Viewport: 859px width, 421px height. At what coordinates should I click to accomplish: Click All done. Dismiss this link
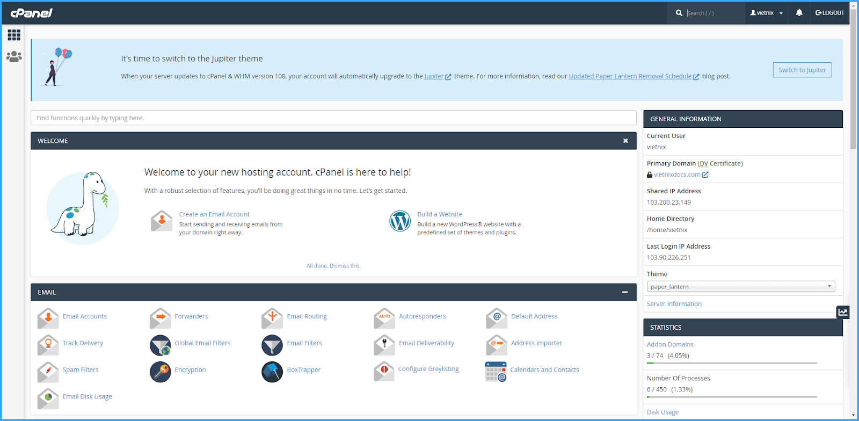[x=333, y=266]
